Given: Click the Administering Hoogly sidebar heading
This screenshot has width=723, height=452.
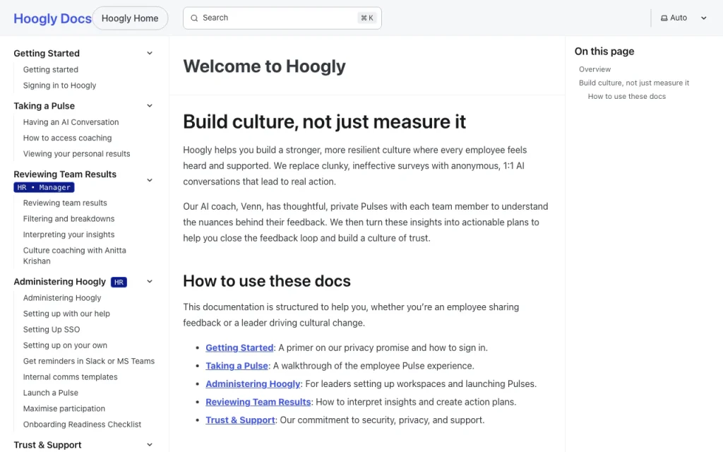Looking at the screenshot, I should pos(59,281).
